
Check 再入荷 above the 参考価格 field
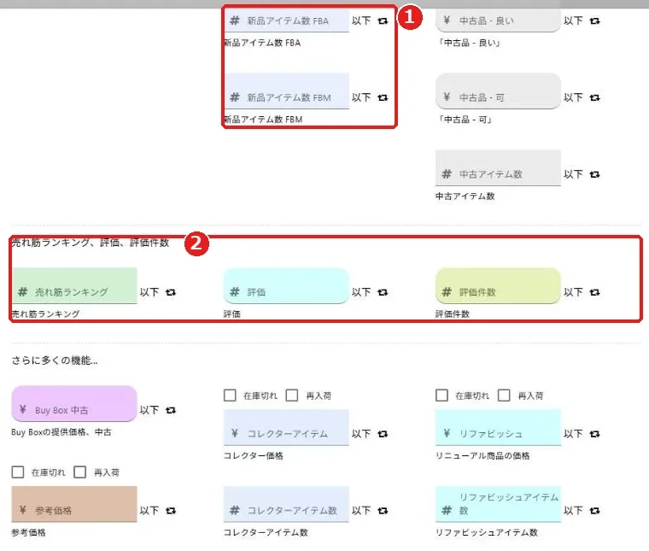tap(80, 472)
